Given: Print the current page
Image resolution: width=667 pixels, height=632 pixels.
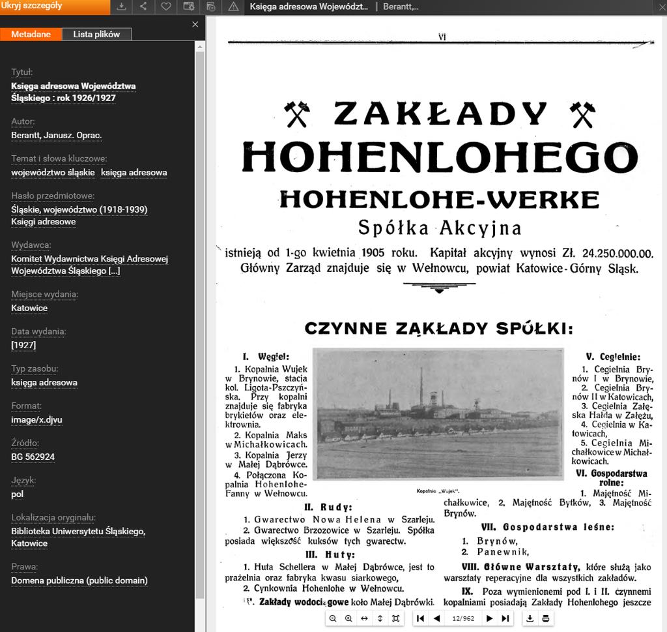Looking at the screenshot, I should pos(546,618).
